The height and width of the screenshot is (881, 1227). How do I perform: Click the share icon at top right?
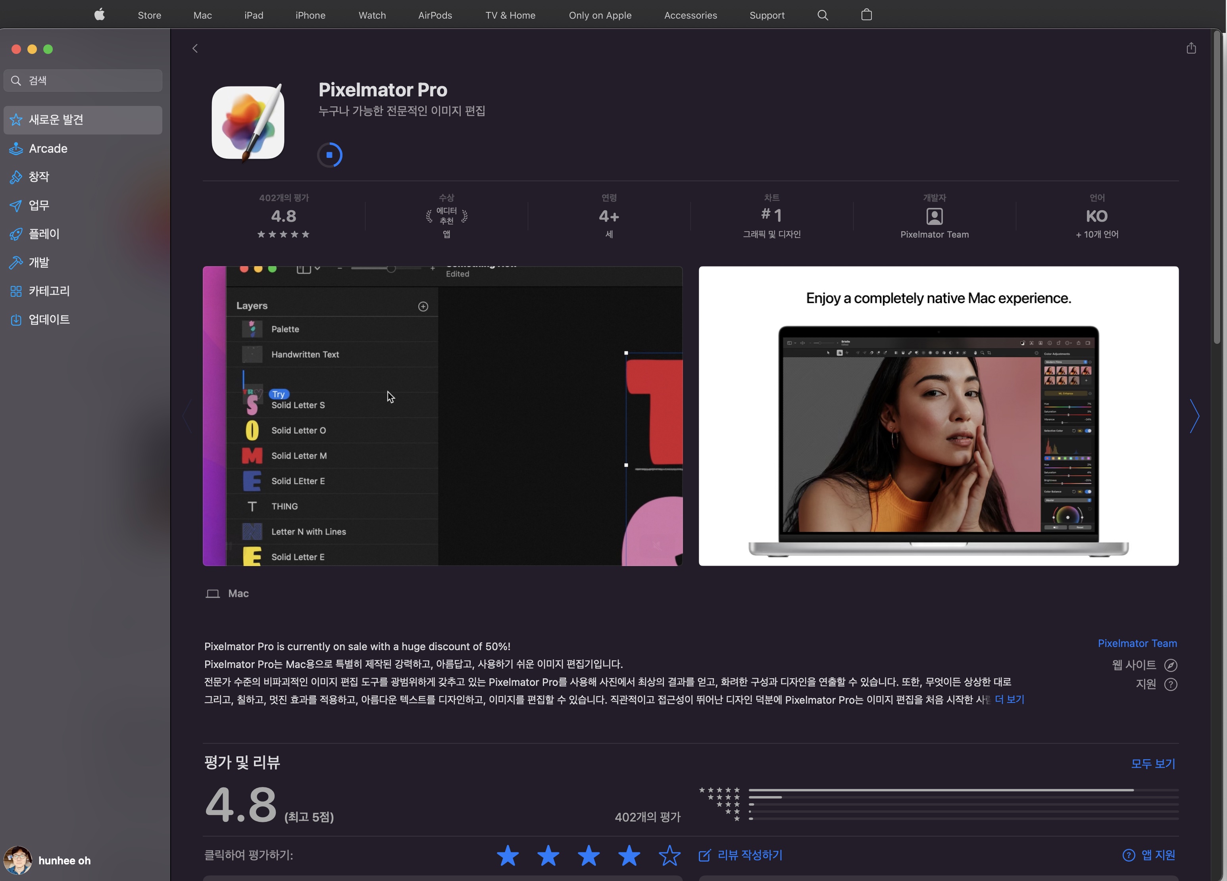click(x=1191, y=48)
